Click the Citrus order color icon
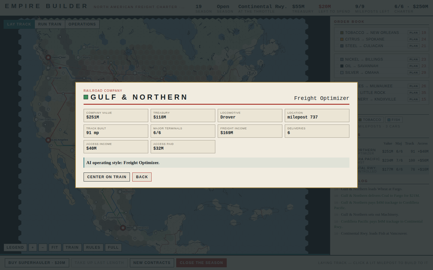The width and height of the screenshot is (433, 270). tap(342, 39)
